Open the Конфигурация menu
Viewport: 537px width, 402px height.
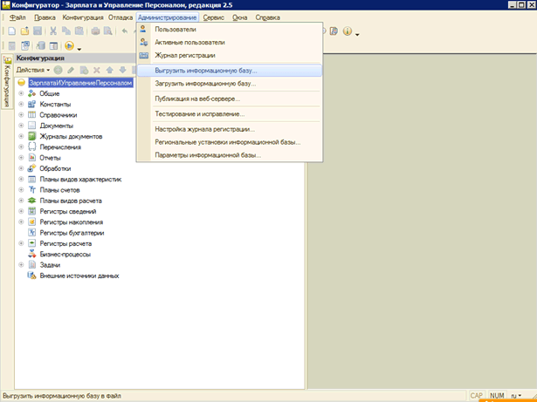83,17
